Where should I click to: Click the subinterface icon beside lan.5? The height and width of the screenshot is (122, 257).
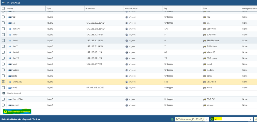(x=10, y=35)
